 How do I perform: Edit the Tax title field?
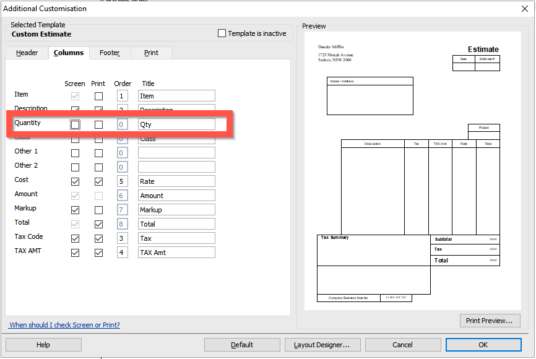[176, 238]
